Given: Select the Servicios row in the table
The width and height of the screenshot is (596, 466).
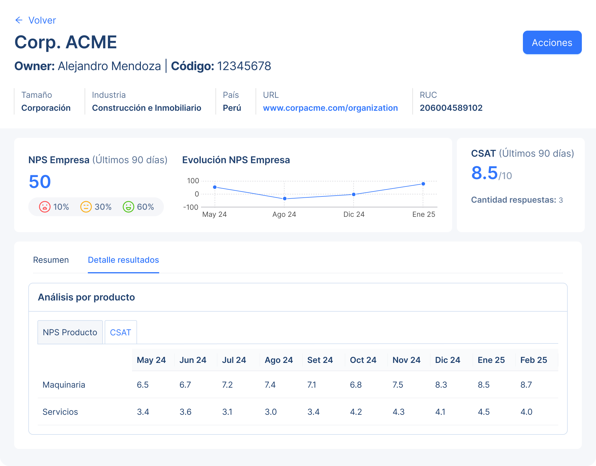Looking at the screenshot, I should [x=60, y=412].
